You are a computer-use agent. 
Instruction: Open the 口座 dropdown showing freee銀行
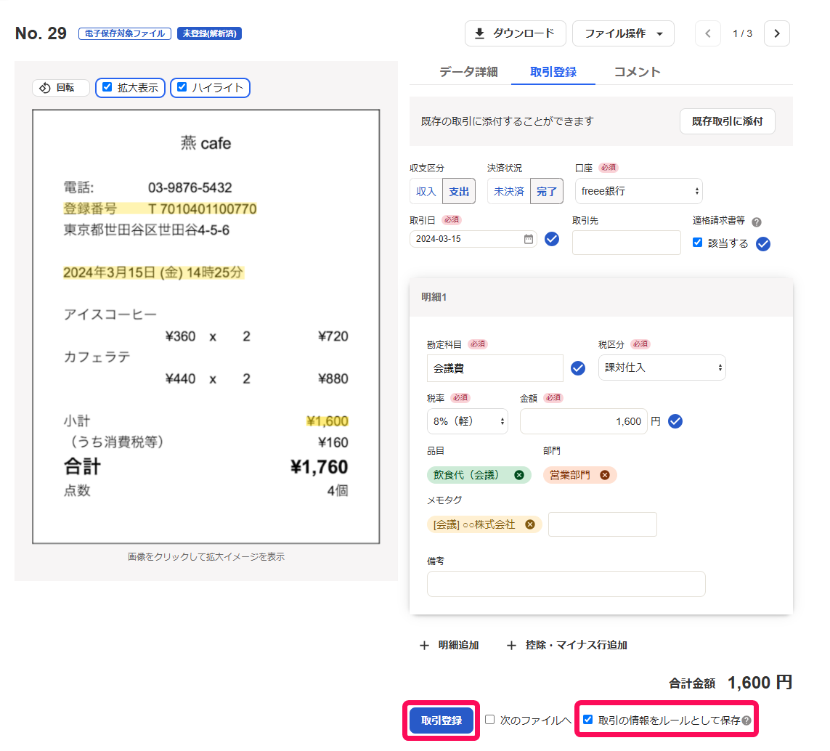639,191
